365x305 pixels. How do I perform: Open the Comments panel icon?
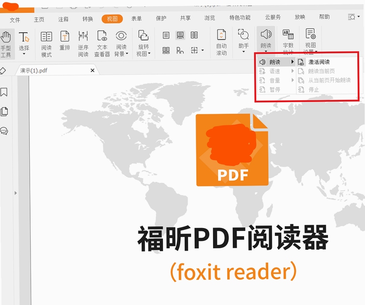4,131
